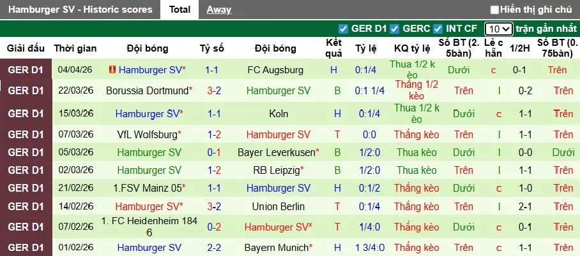
Task: Click the Koln team name
Action: tap(279, 114)
